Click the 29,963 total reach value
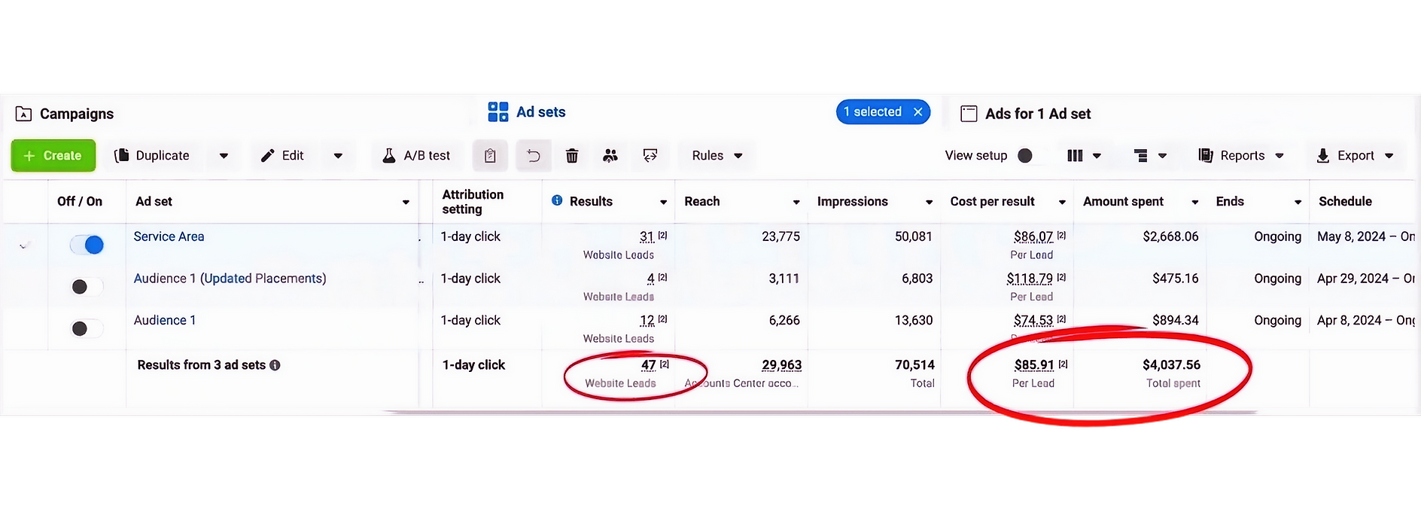 pos(781,365)
